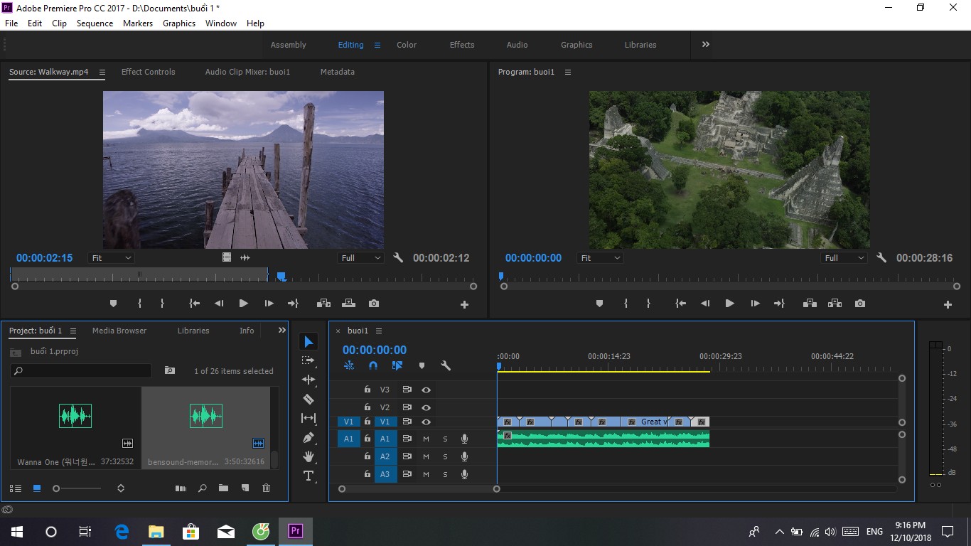Play in Program monitor
Screen dimensions: 971x546
coord(729,304)
